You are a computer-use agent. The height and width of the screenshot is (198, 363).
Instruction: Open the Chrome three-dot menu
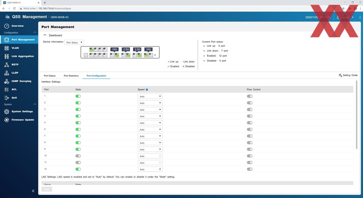click(360, 9)
